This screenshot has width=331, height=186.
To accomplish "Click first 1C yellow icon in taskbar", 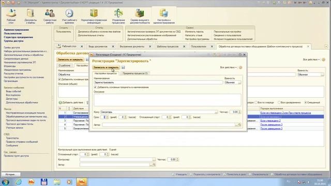I will tap(31, 182).
